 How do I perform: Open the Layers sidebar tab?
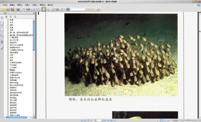pyautogui.click(x=2, y=30)
